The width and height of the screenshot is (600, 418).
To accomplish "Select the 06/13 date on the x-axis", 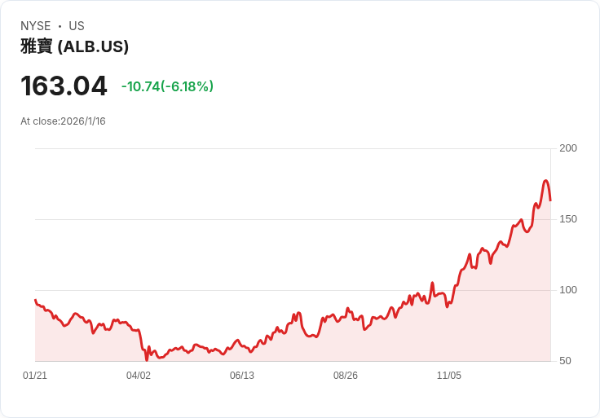I will pyautogui.click(x=242, y=376).
